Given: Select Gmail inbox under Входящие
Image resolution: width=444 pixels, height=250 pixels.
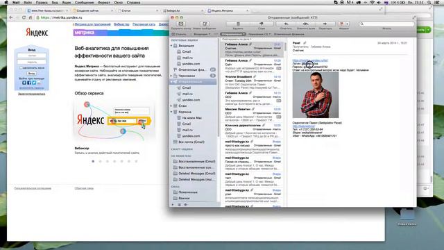Looking at the screenshot, I should 186,51.
